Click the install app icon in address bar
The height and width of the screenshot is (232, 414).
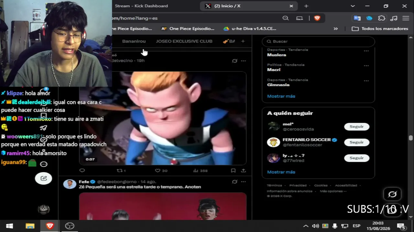coord(300,18)
